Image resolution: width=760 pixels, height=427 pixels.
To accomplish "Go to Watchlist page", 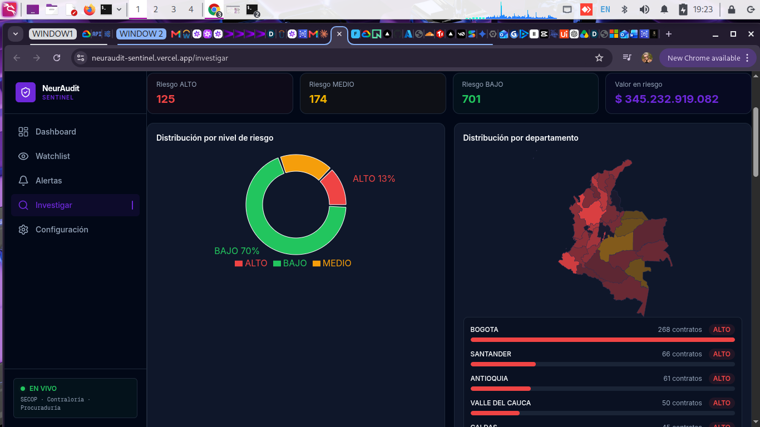I will [x=75, y=156].
